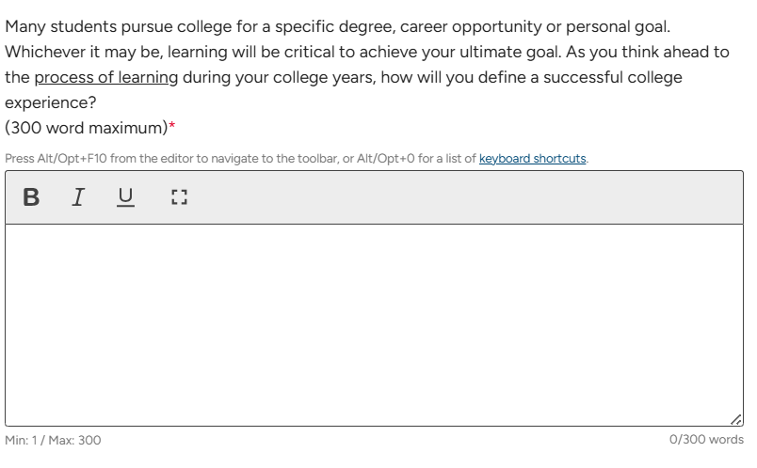The image size is (757, 468).
Task: Click the underlined "process of learning" text
Action: (x=105, y=77)
